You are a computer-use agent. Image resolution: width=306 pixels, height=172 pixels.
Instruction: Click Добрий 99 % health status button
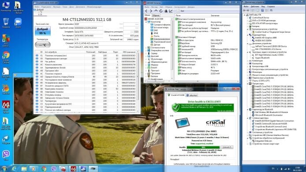(x=42, y=31)
